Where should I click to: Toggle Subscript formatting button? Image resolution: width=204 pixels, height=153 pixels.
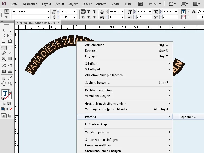(89, 17)
